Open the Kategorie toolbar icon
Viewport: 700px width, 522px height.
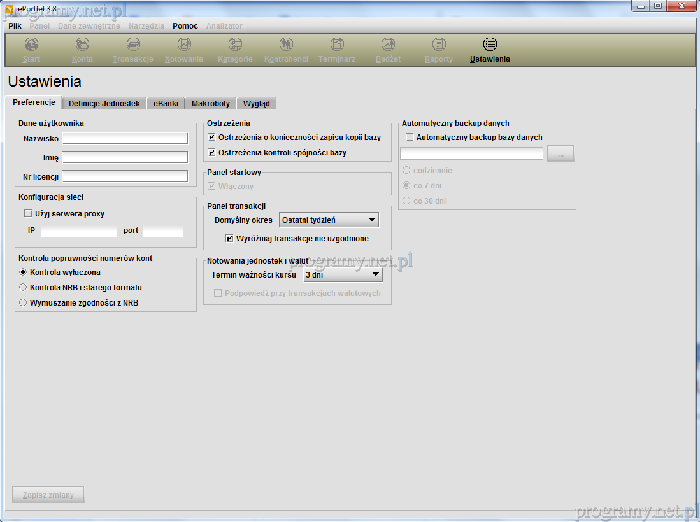pyautogui.click(x=235, y=45)
